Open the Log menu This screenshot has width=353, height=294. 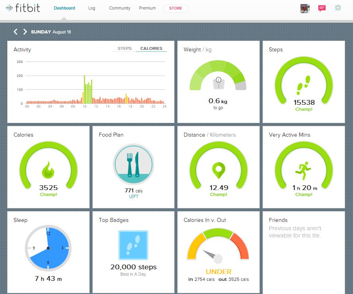point(92,8)
